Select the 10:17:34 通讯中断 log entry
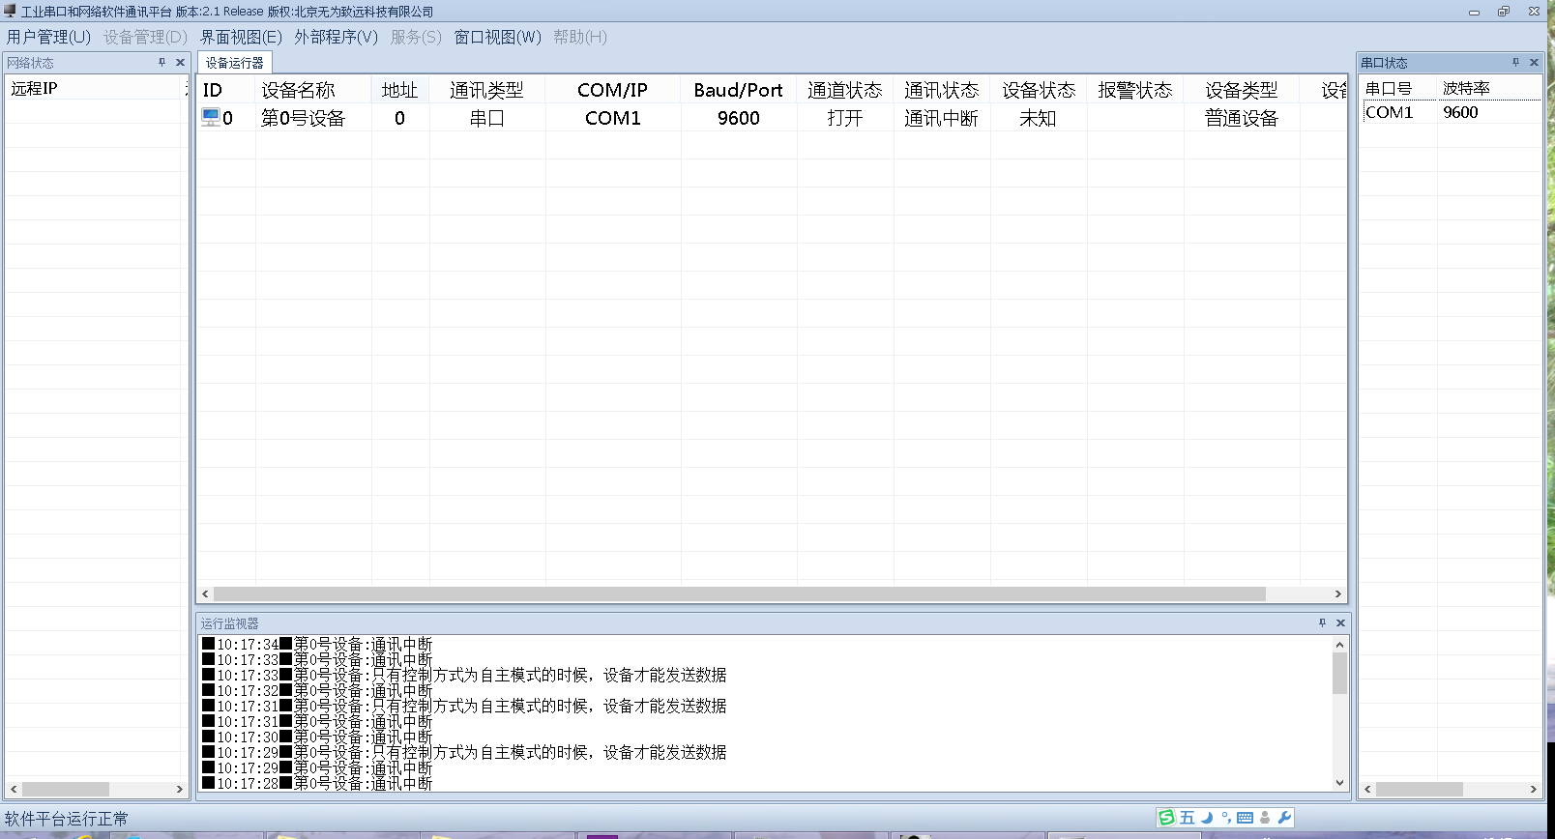The image size is (1555, 839). coord(317,644)
